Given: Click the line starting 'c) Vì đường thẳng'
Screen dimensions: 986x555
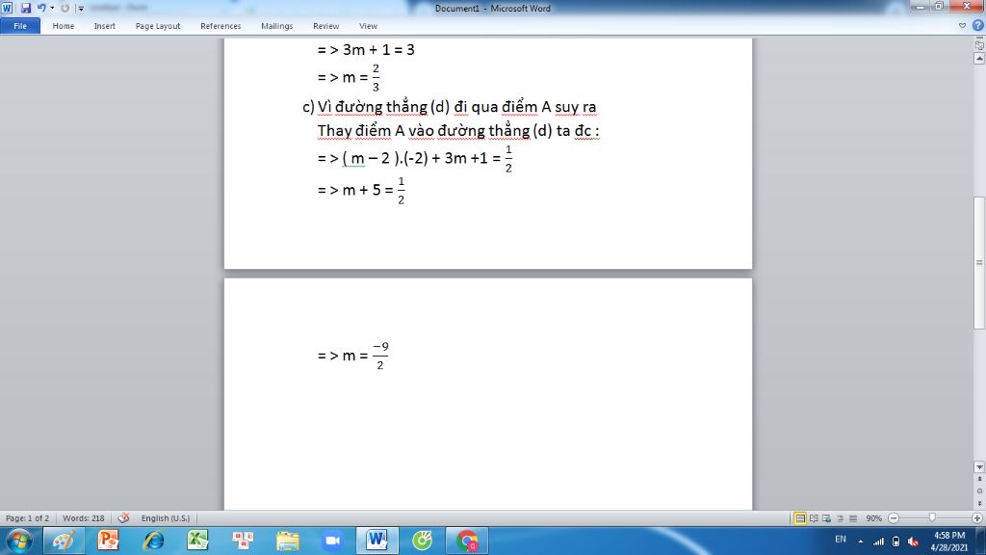Looking at the screenshot, I should click(x=450, y=107).
